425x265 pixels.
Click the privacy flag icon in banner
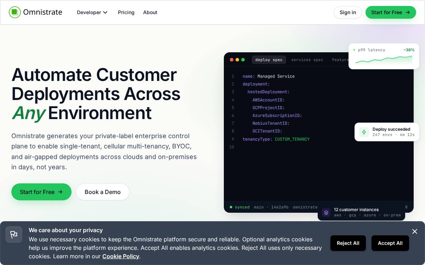pos(14,235)
